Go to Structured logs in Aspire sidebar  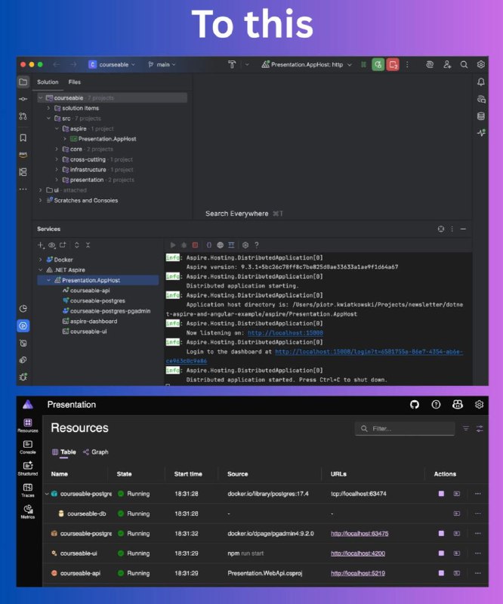coord(28,469)
